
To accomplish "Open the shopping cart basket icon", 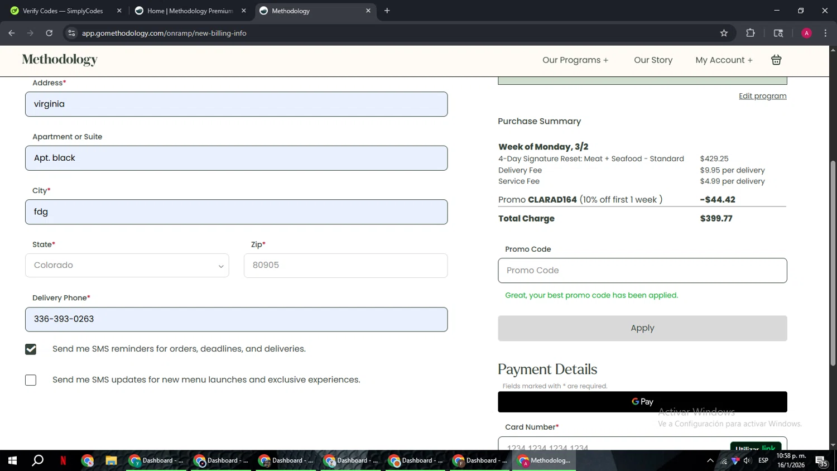I will pos(776,60).
